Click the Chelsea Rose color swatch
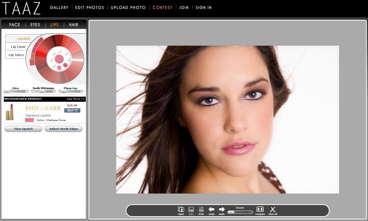This screenshot has width=368, height=221. [29, 120]
